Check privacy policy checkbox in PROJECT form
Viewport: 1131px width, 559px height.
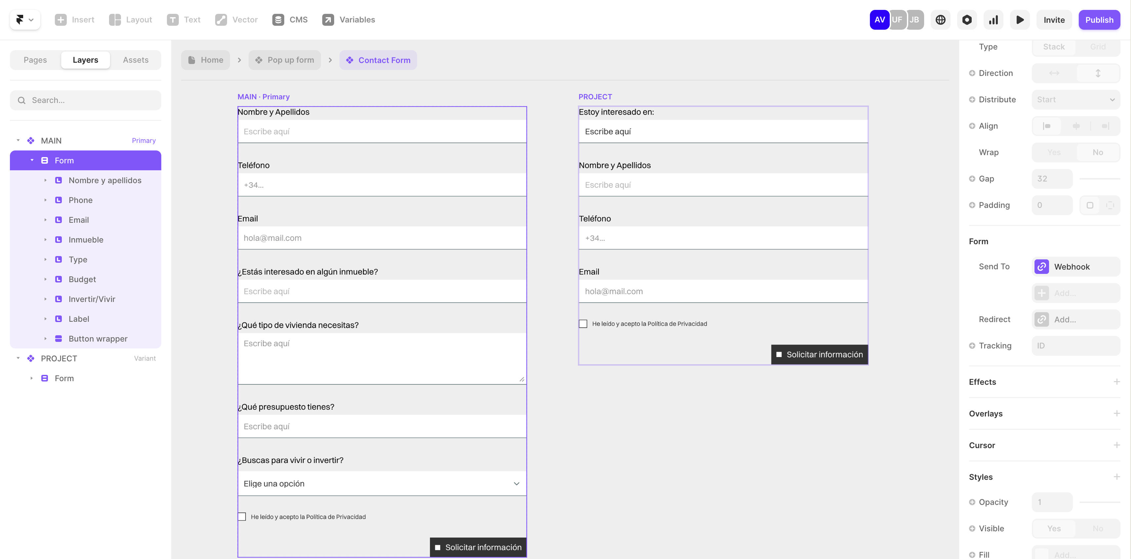tap(583, 324)
